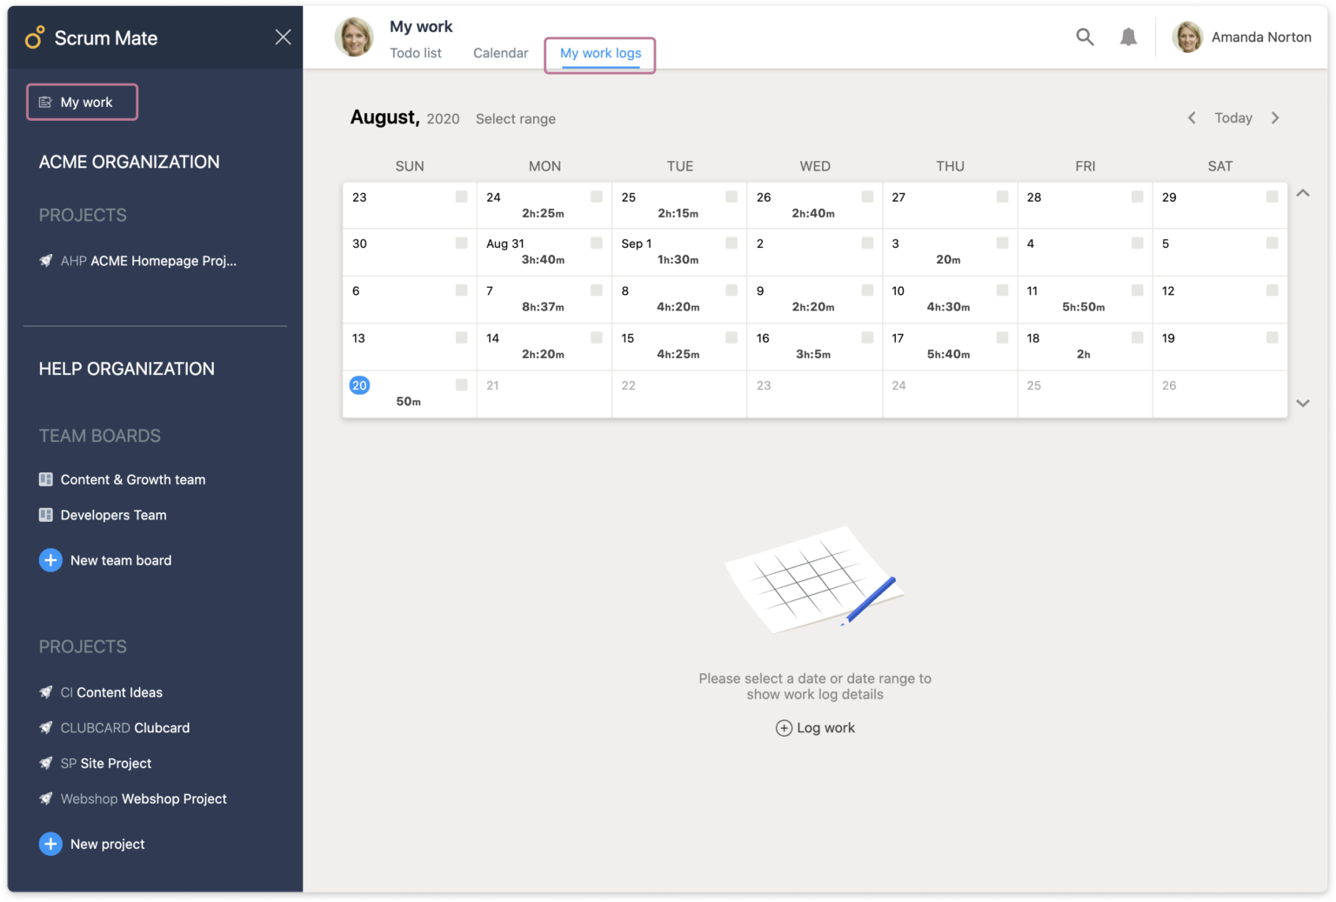The height and width of the screenshot is (902, 1336).
Task: Open the CLUBCARD Clubcard project
Action: coord(125,728)
